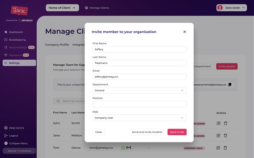Select Payments in the sidebar
254x158 pixels.
[x=15, y=55]
